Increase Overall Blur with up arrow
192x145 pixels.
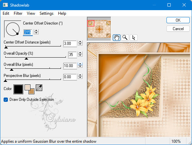tap(80, 64)
